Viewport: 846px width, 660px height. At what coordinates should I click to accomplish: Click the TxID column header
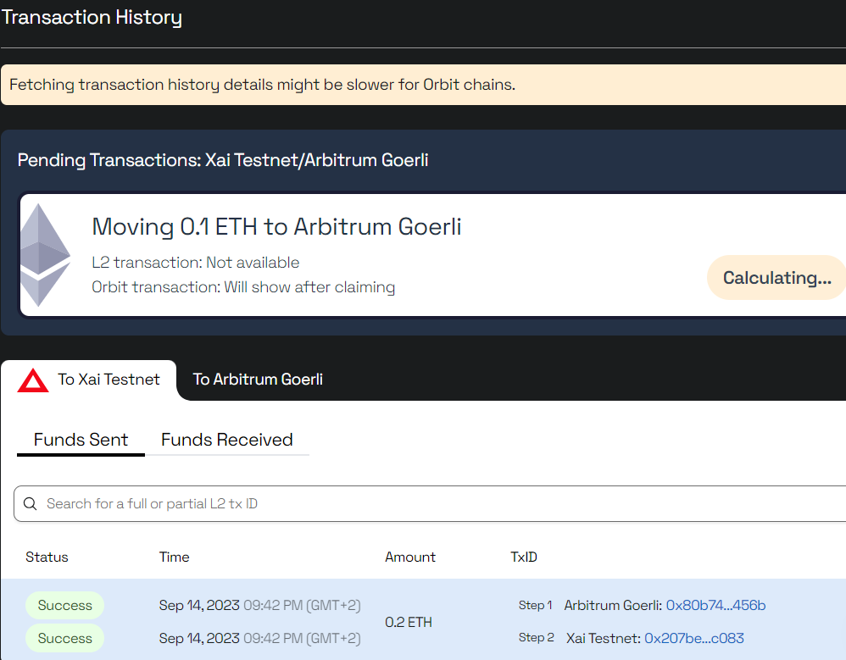[524, 557]
